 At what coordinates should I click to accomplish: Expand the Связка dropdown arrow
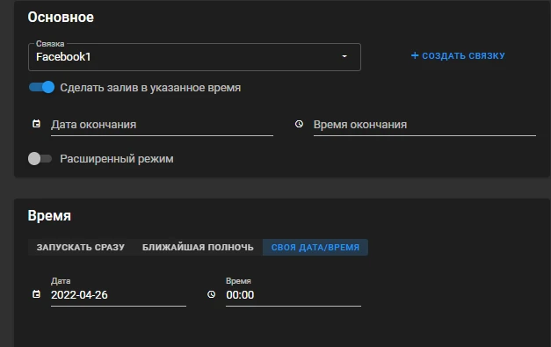(344, 56)
